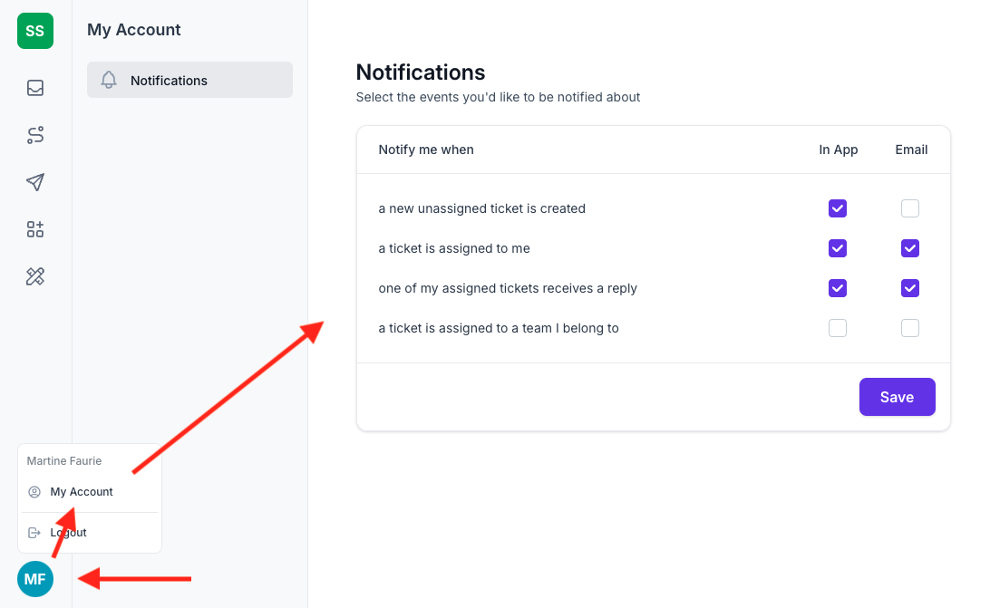
Task: Open the MF profile avatar at bottom left
Action: (34, 578)
